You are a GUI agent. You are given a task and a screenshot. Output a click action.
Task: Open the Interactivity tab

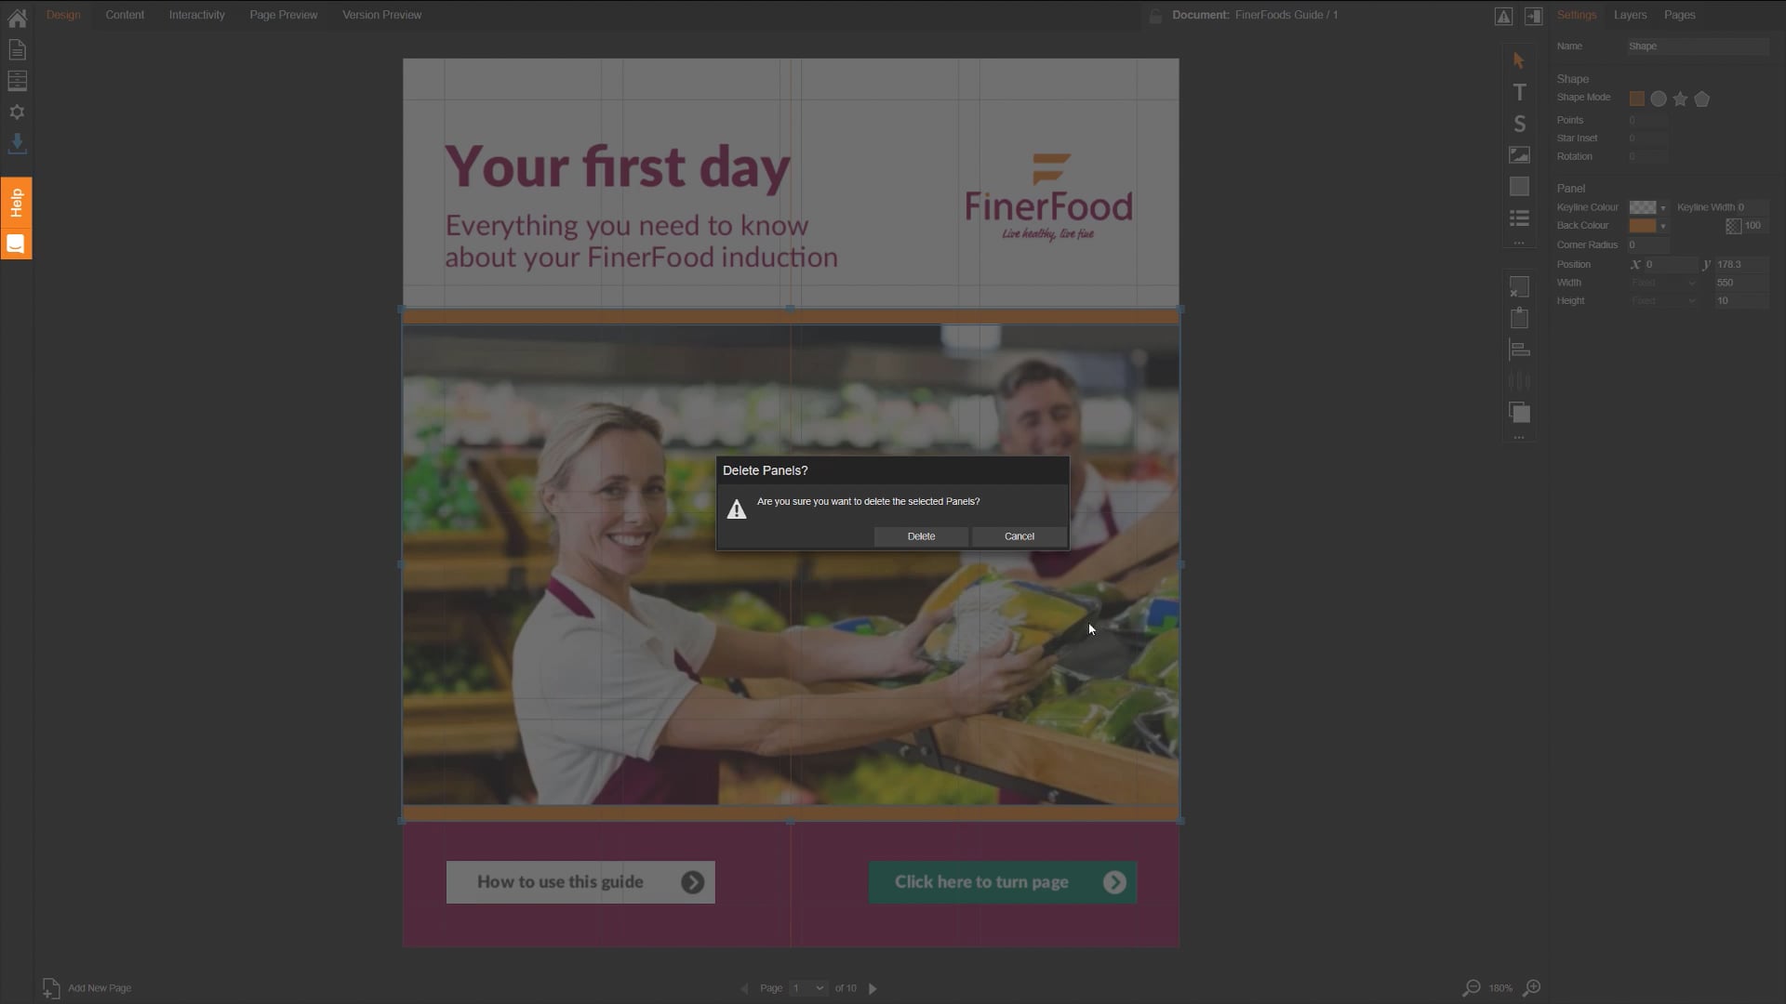(196, 15)
